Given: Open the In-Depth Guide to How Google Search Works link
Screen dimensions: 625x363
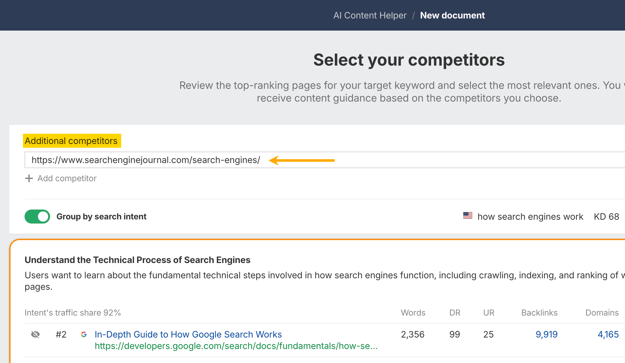Looking at the screenshot, I should (188, 334).
